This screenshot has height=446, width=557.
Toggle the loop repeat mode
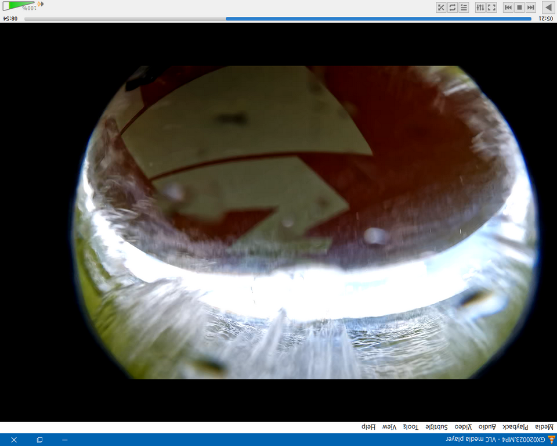click(453, 7)
